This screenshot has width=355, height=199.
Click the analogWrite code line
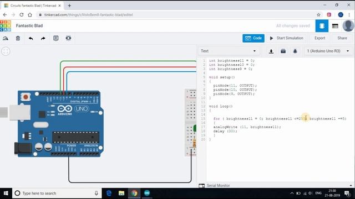[x=247, y=127]
